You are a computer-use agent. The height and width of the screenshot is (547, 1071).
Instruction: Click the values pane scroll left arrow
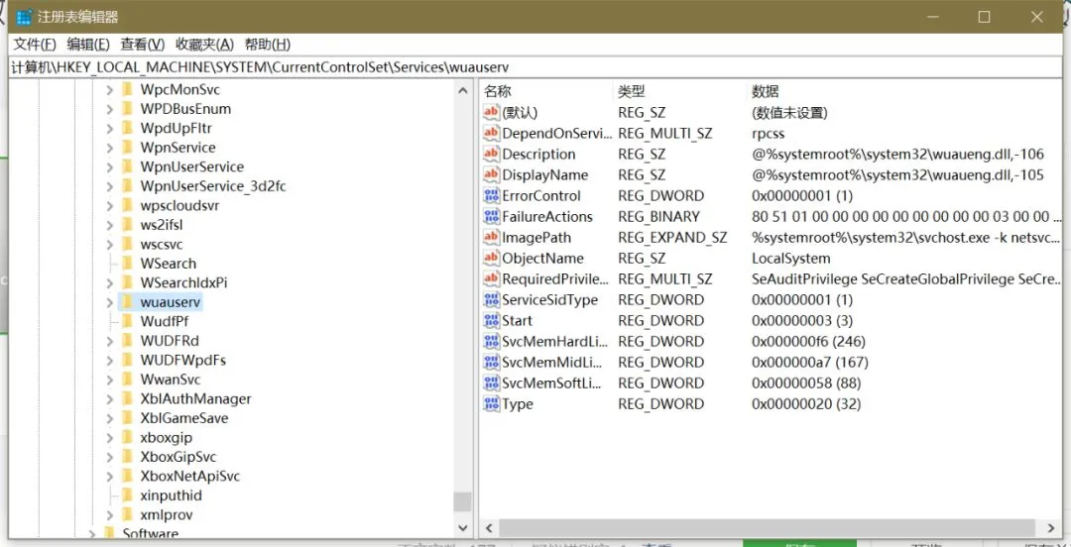489,528
